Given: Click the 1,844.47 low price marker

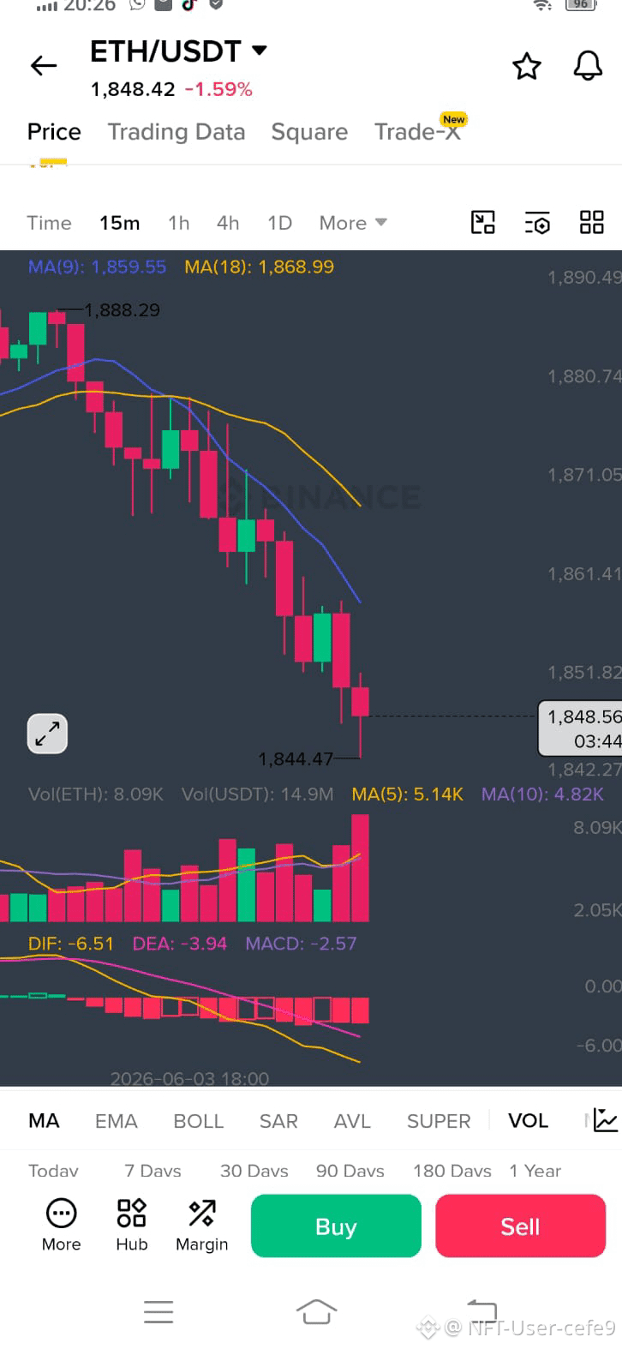Looking at the screenshot, I should pyautogui.click(x=296, y=759).
